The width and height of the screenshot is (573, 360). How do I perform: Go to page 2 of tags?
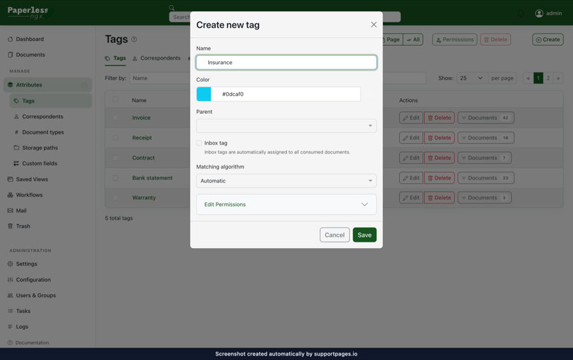(x=548, y=78)
